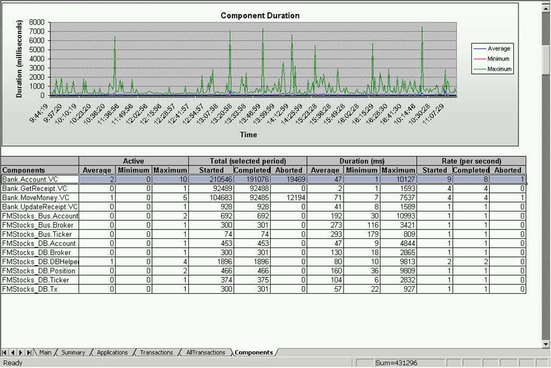Click the Active group header

pos(133,161)
